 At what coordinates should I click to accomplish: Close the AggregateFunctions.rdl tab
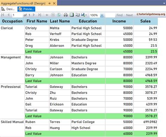tap(54, 3)
